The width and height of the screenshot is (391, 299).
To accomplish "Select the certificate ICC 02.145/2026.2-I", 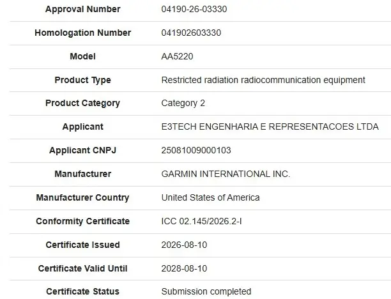I will click(x=201, y=221).
